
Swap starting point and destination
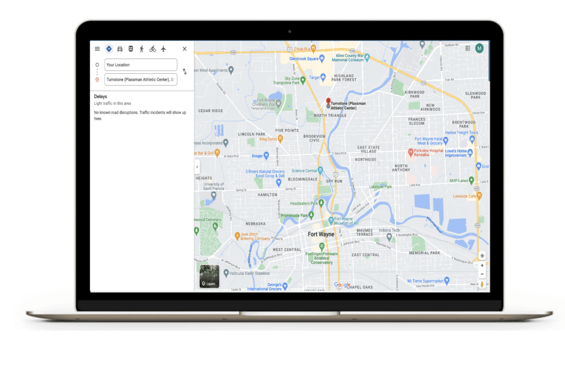[x=184, y=71]
